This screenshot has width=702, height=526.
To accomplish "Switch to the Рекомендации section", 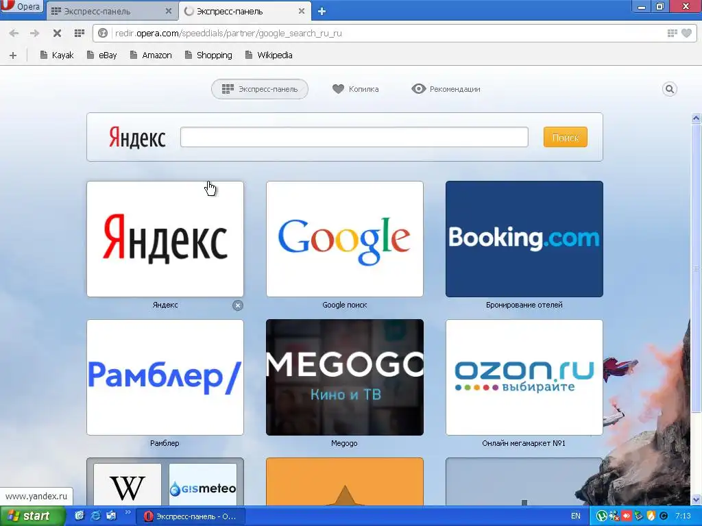I will pos(446,89).
